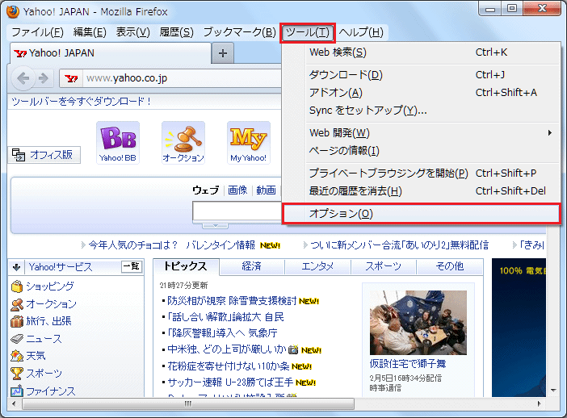Start プライベートブラウジングを開始(P)
Viewport: 567px width, 418px height.
pos(422,173)
